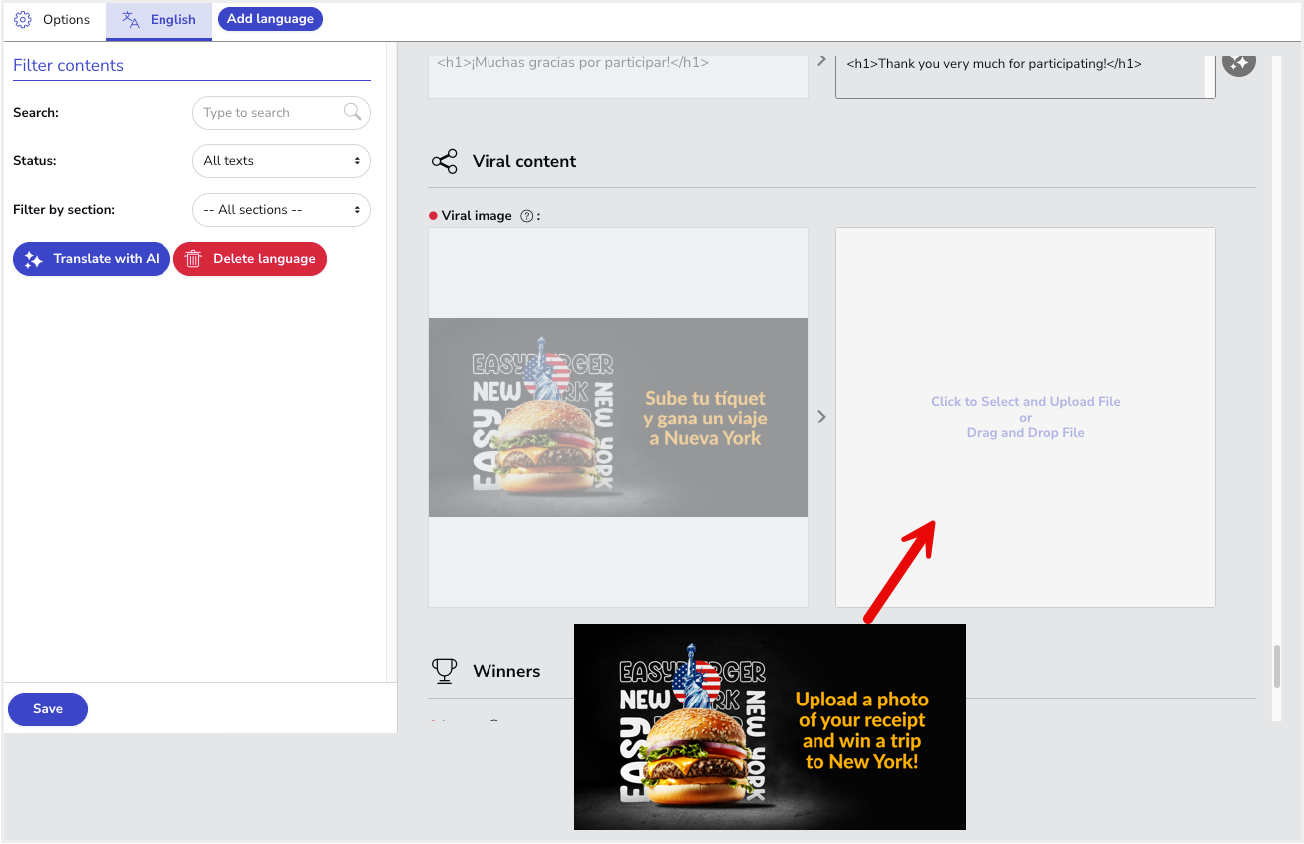Click the vertical scrollbar handle
This screenshot has width=1304, height=844.
click(x=1276, y=666)
